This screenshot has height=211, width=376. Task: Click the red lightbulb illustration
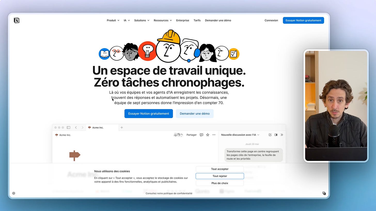[147, 51]
